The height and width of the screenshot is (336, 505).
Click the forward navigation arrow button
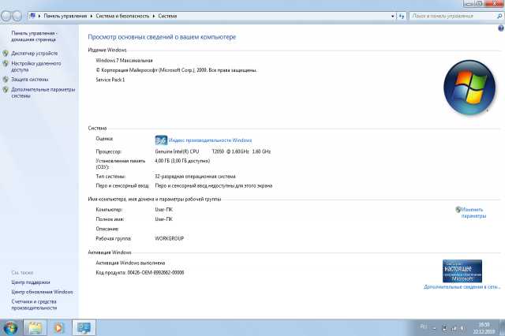(17, 16)
